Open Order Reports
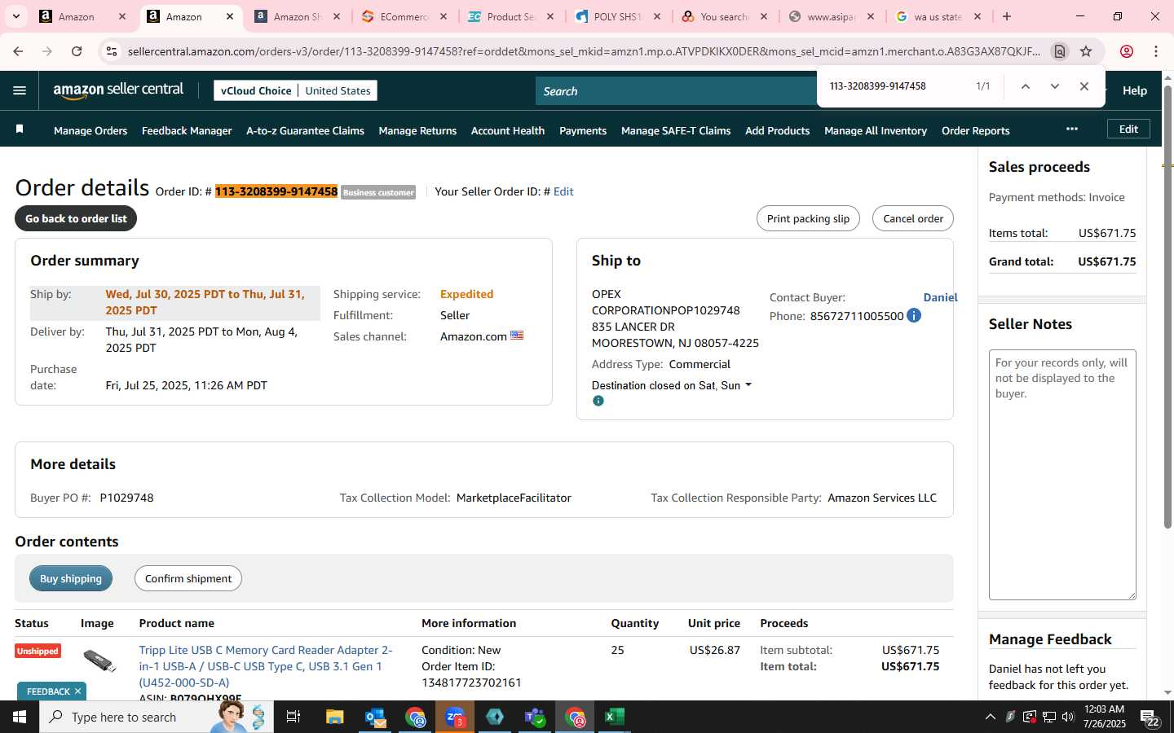Viewport: 1174px width, 733px height. point(975,130)
